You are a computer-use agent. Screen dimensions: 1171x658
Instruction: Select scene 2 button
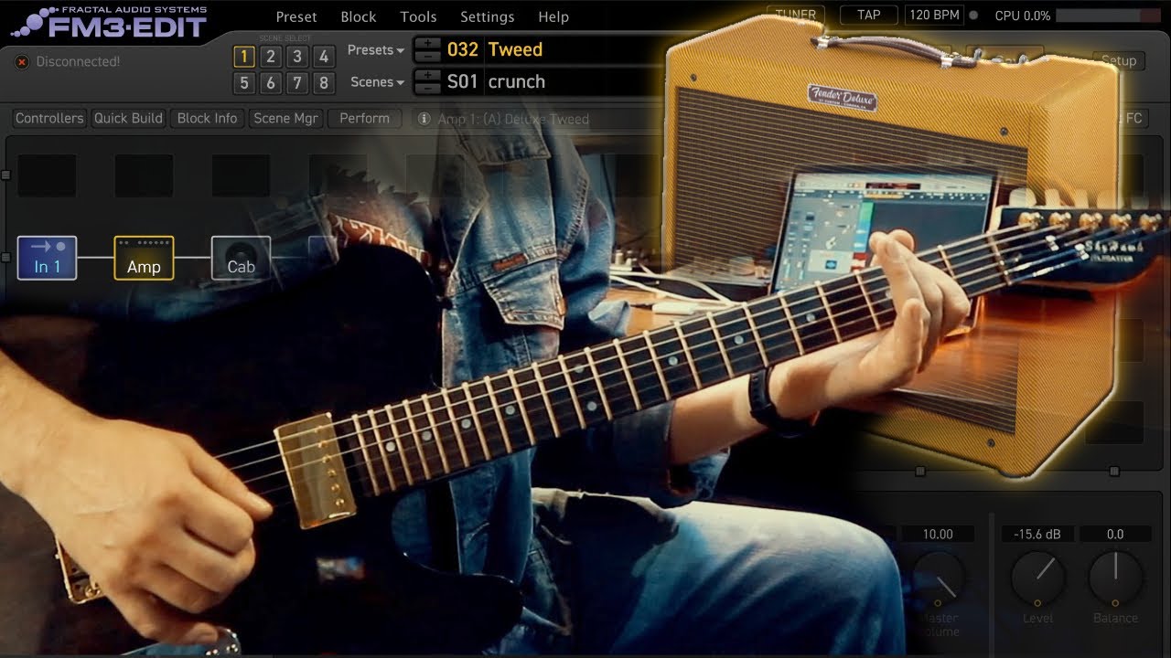click(270, 57)
